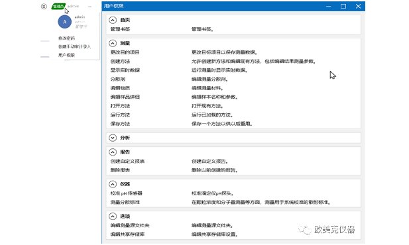This screenshot has width=409, height=245.
Task: Collapse the 测量 section
Action: (113, 43)
